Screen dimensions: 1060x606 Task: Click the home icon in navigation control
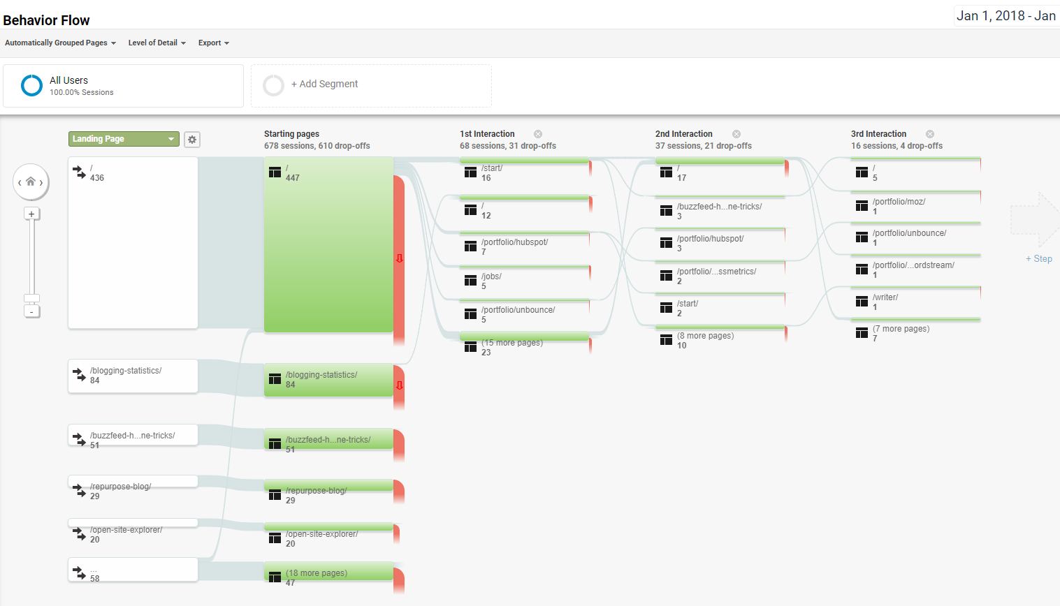[x=31, y=182]
